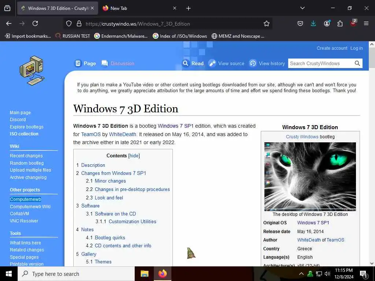
Task: Click the TeamOS link in intro paragraph
Action: (91, 134)
